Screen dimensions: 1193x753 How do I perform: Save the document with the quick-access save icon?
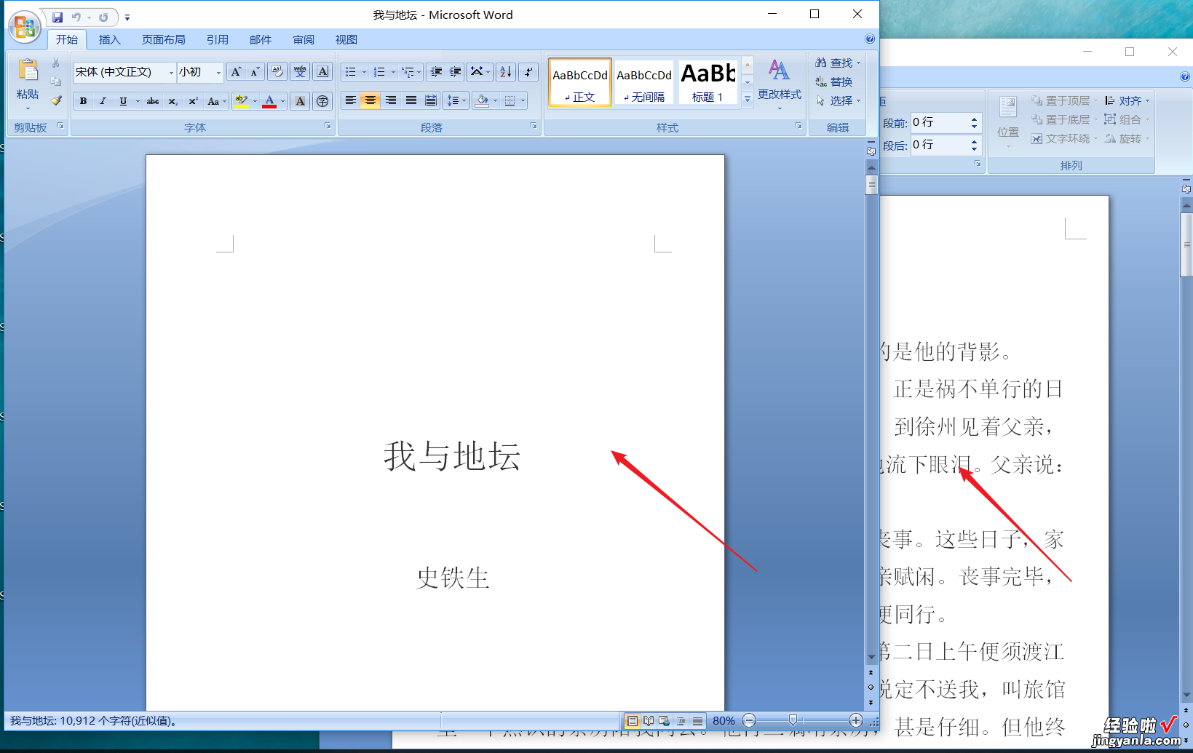tap(58, 17)
